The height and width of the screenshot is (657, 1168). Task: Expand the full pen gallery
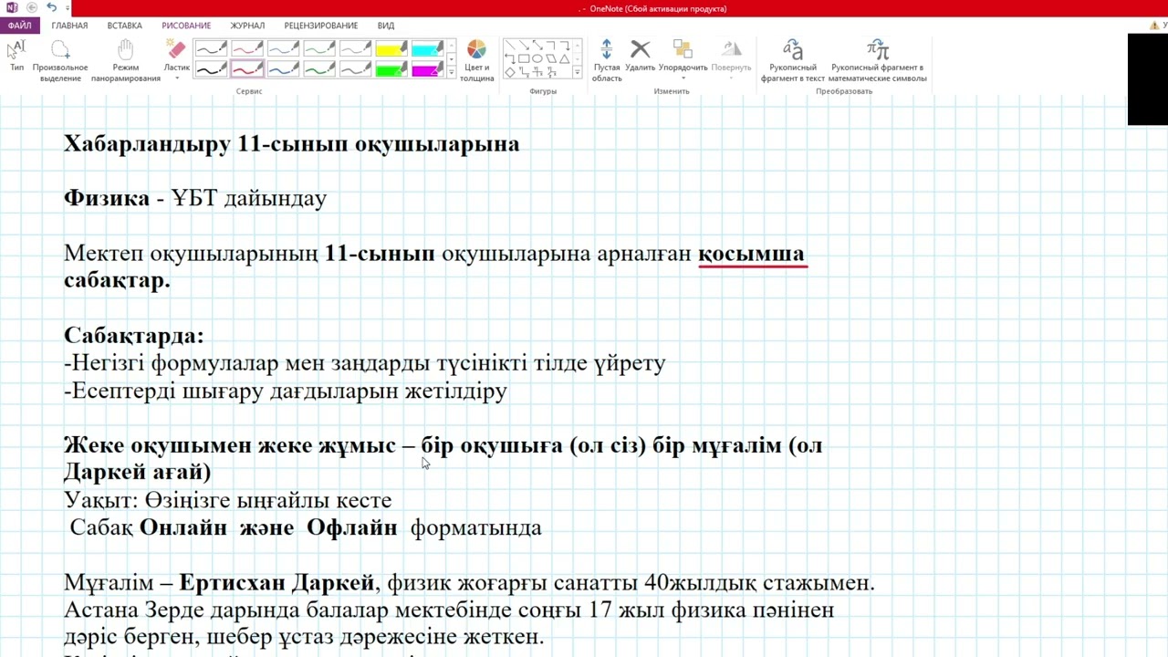click(452, 73)
